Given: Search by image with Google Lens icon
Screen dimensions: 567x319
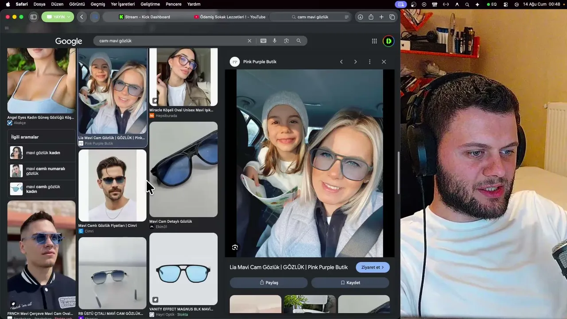Looking at the screenshot, I should coord(287,41).
